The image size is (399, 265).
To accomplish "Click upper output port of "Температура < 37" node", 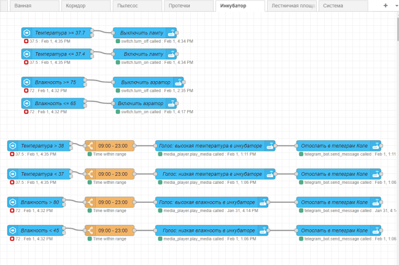I will tap(71, 172).
